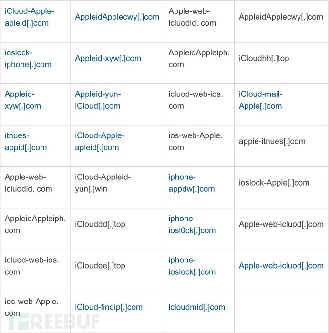Click the blue AppleidApplecwy[.]com link
This screenshot has height=333, width=329.
[x=117, y=17]
